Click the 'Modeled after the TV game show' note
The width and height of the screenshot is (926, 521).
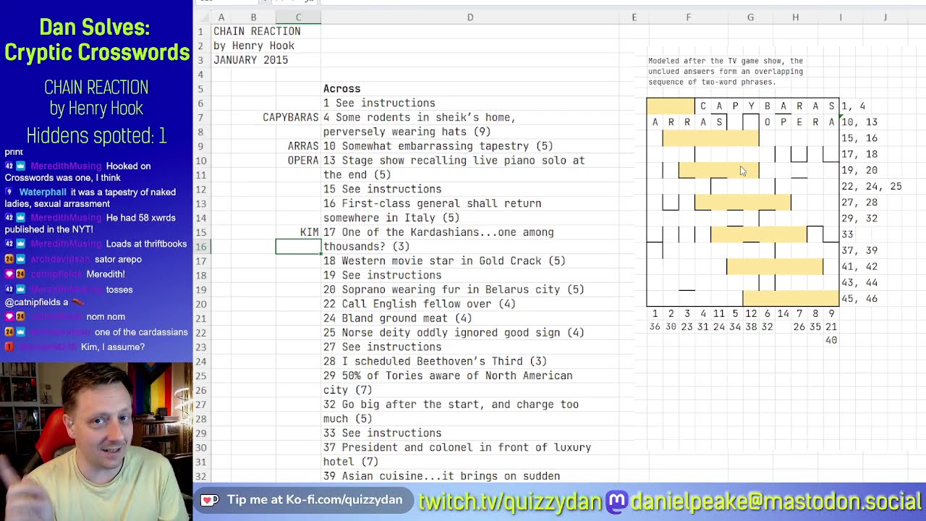pos(726,72)
